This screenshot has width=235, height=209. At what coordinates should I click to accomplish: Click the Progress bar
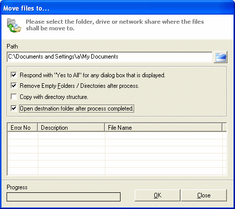[x=64, y=197]
